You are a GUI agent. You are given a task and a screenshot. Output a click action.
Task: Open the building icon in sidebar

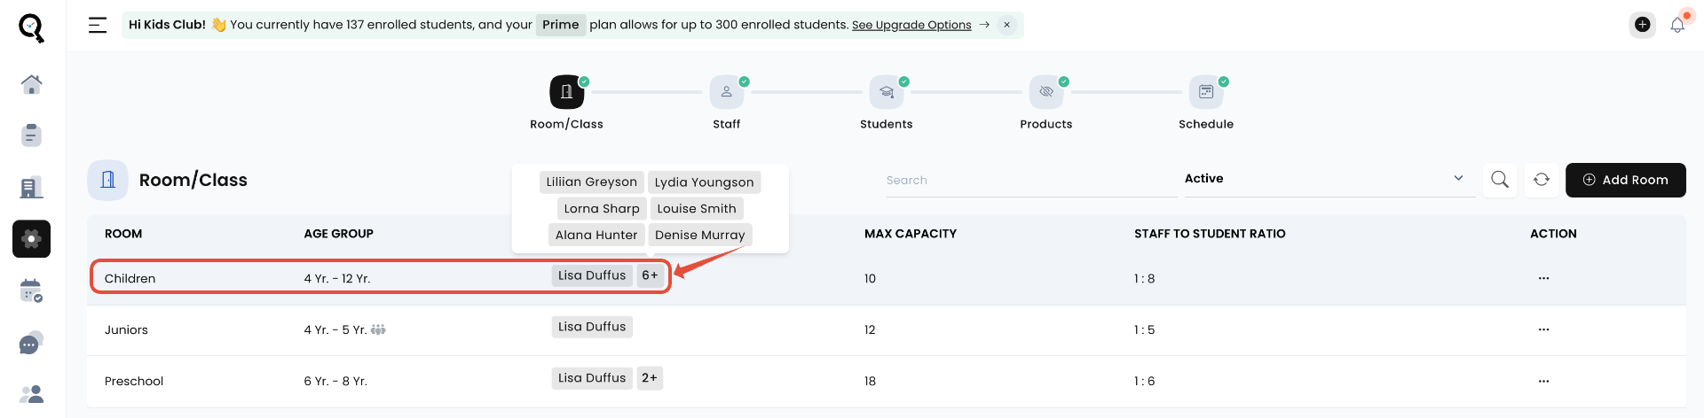point(31,188)
